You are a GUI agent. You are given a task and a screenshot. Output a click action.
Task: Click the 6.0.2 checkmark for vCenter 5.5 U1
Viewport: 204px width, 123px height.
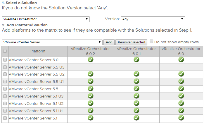point(91,81)
